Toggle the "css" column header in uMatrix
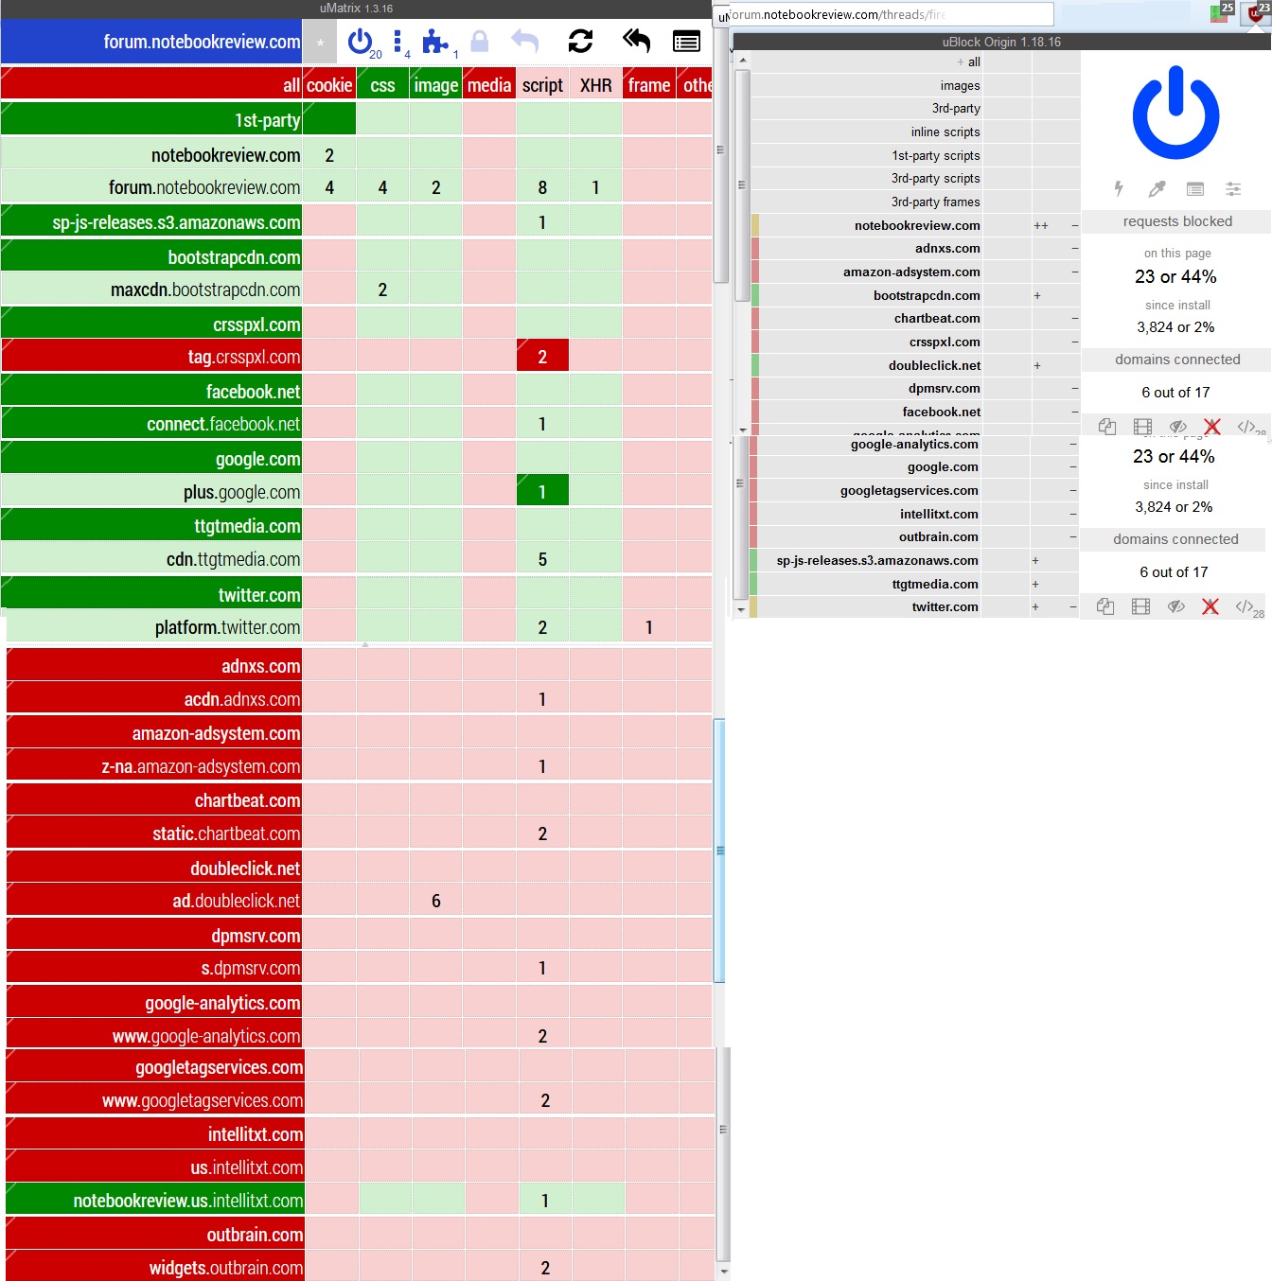 [x=382, y=85]
